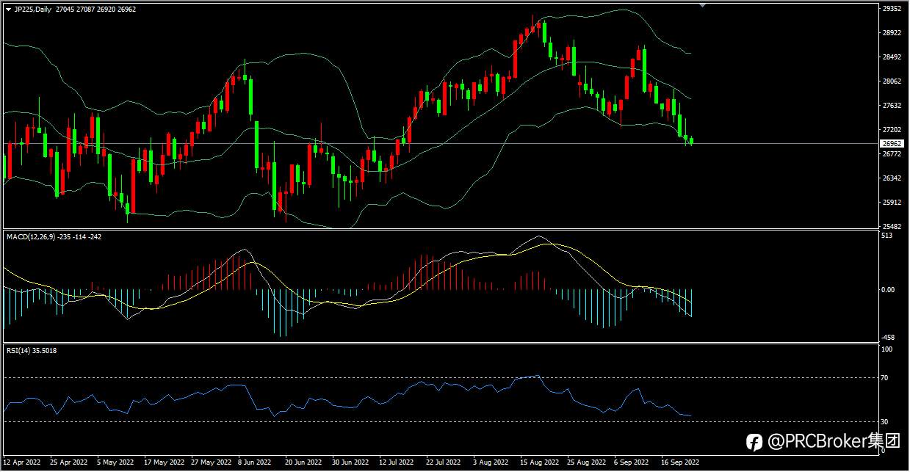
Task: Click the 3 Aug 2022 date label
Action: [x=491, y=463]
